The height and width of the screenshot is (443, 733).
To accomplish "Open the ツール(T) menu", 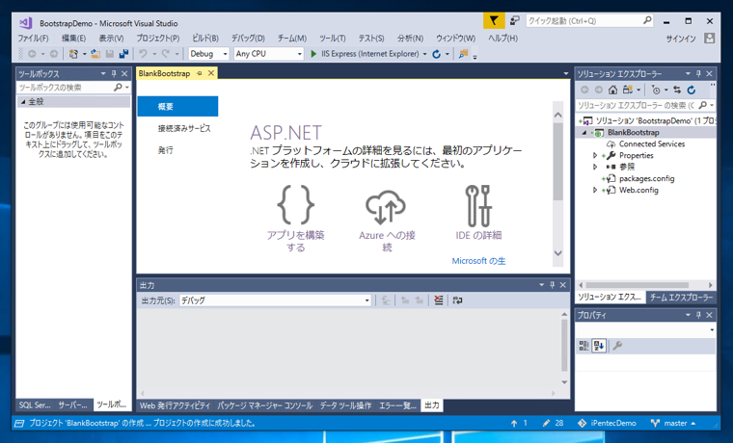I will pos(333,39).
